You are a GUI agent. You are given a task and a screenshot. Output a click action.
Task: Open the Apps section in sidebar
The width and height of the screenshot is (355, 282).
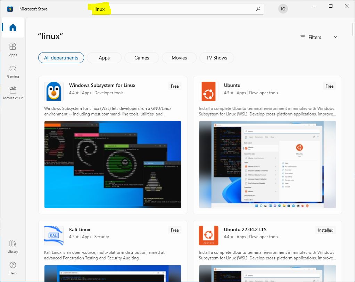pyautogui.click(x=13, y=50)
